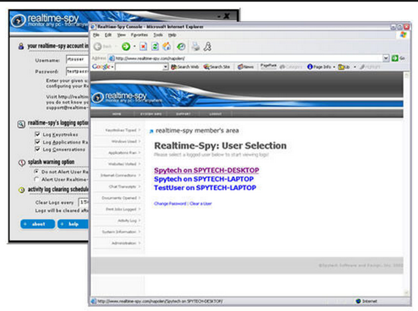Click the green Go arrow beside address bar

click(x=395, y=58)
